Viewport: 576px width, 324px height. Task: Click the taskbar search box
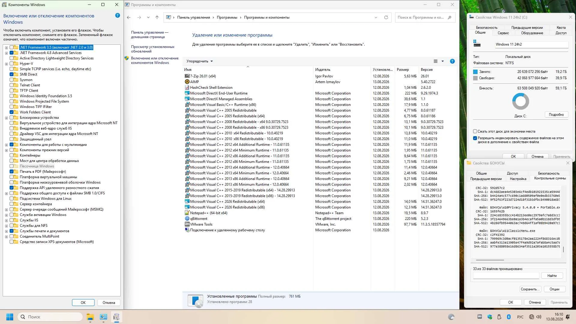tap(50, 317)
